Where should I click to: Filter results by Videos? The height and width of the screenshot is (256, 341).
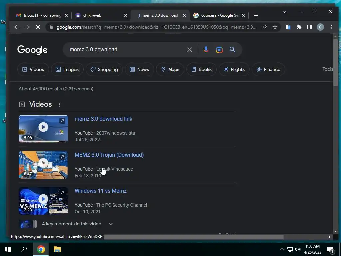coord(33,69)
